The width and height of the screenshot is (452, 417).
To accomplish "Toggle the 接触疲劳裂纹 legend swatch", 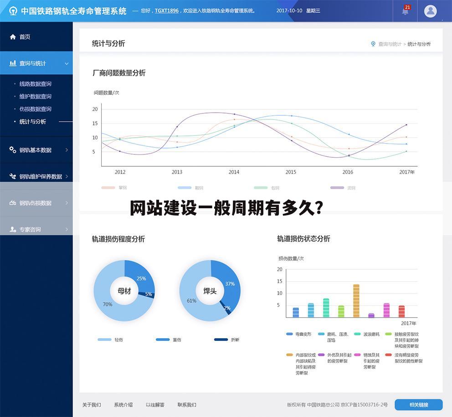I will pyautogui.click(x=389, y=334).
